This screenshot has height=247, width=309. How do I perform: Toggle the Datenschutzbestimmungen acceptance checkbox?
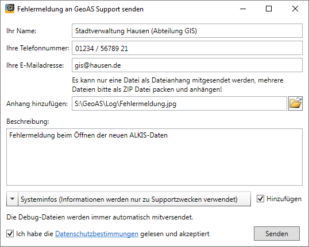10,234
